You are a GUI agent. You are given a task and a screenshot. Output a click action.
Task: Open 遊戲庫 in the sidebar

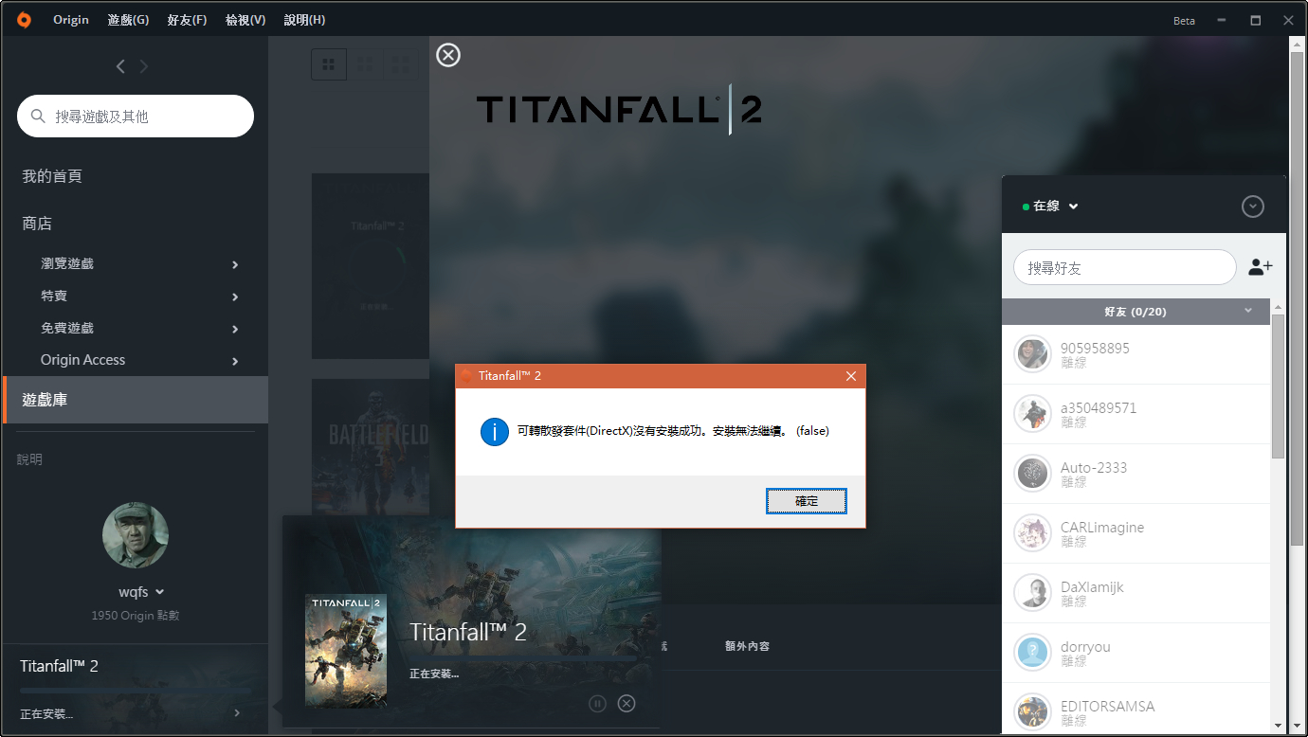tap(136, 400)
